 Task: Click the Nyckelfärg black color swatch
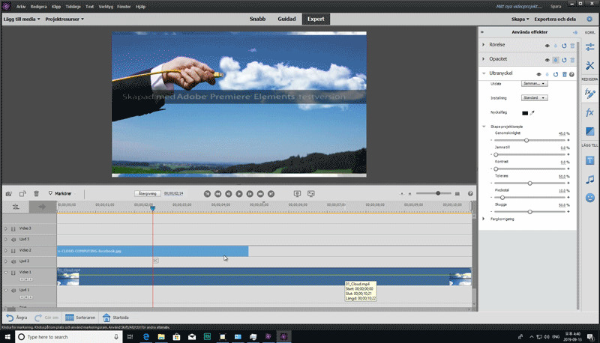pyautogui.click(x=525, y=112)
